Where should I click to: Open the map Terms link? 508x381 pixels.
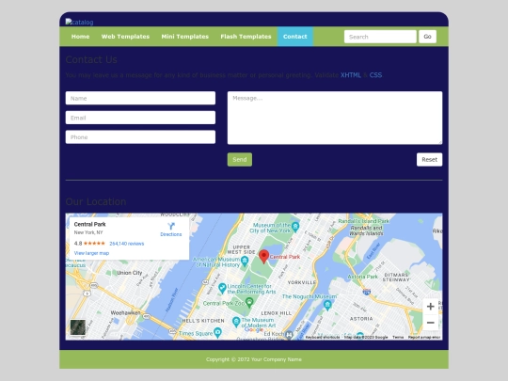[398, 338]
